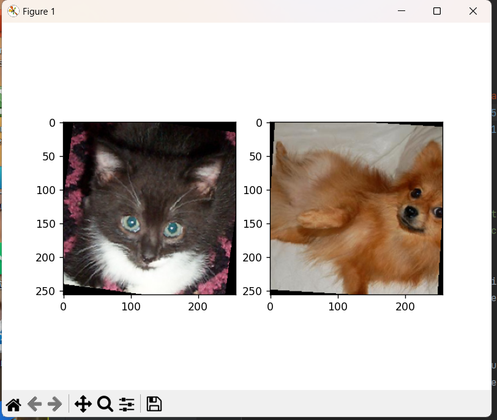497x420 pixels.
Task: Click the Figure 1 window title
Action: [x=39, y=11]
